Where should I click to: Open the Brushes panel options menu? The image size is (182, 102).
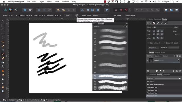(126, 23)
